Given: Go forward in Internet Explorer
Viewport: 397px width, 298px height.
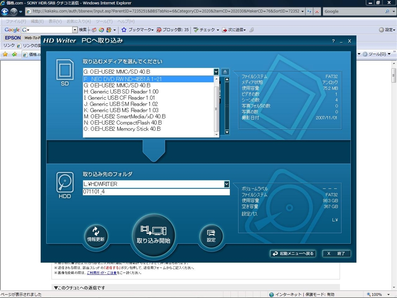Looking at the screenshot, I should coord(14,11).
